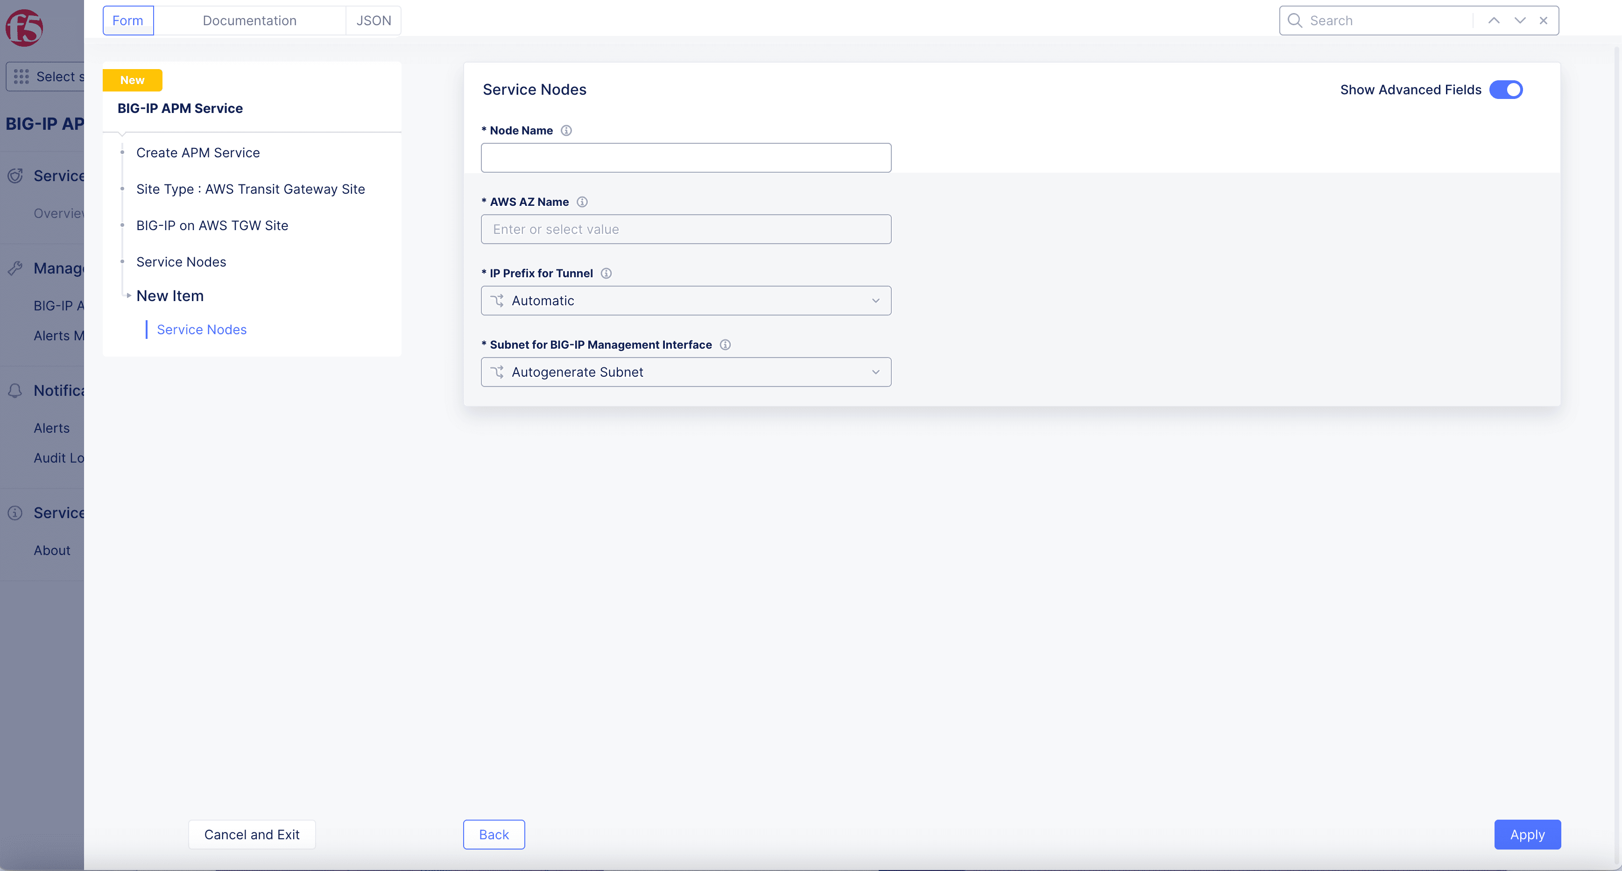Click the Apply button

[x=1527, y=835]
